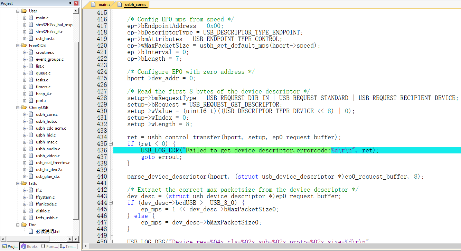Click the usb_host.c file icon
The height and width of the screenshot is (251, 461).
(31, 39)
